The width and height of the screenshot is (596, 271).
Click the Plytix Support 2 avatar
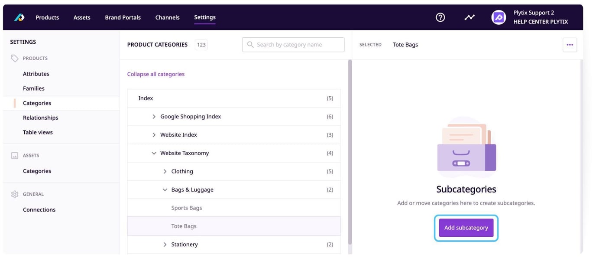tap(499, 17)
